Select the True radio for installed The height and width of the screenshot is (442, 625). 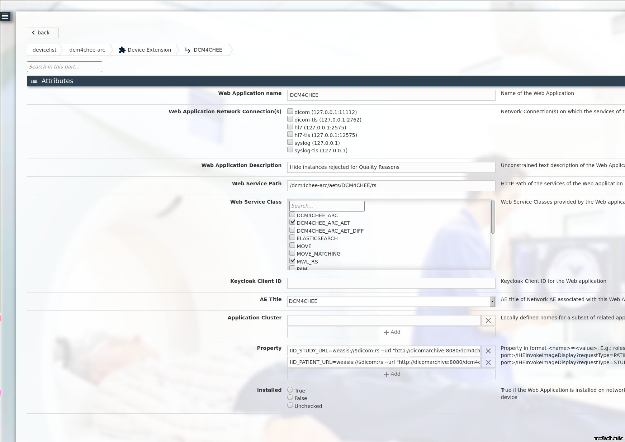pos(290,390)
